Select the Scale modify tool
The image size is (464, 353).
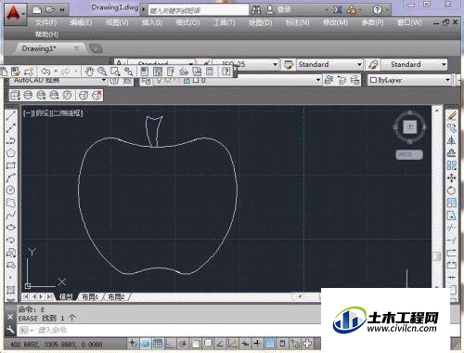tap(452, 203)
